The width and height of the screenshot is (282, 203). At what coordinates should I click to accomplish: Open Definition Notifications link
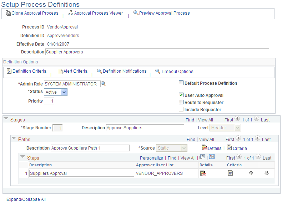tap(125, 71)
